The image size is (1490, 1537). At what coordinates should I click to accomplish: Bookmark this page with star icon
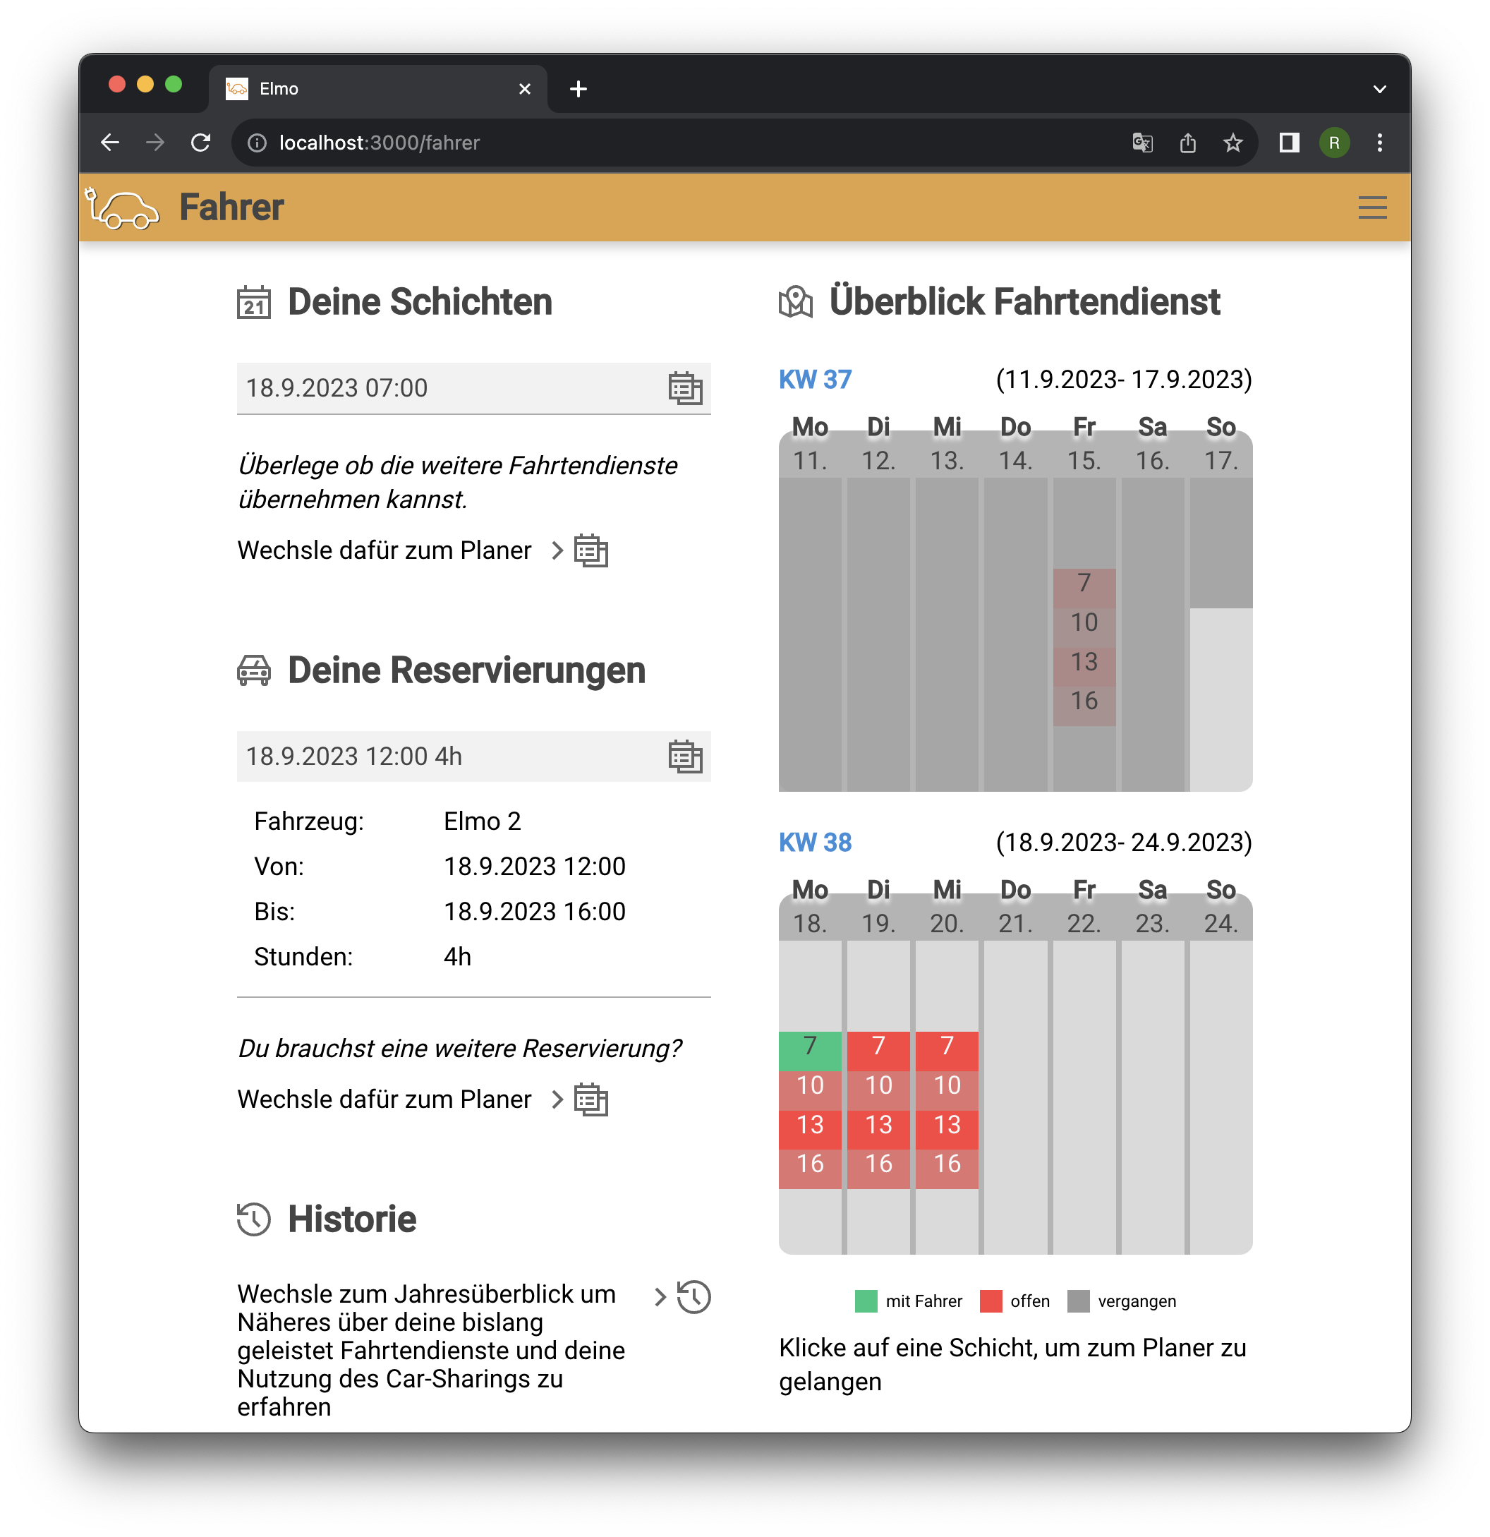[x=1233, y=143]
